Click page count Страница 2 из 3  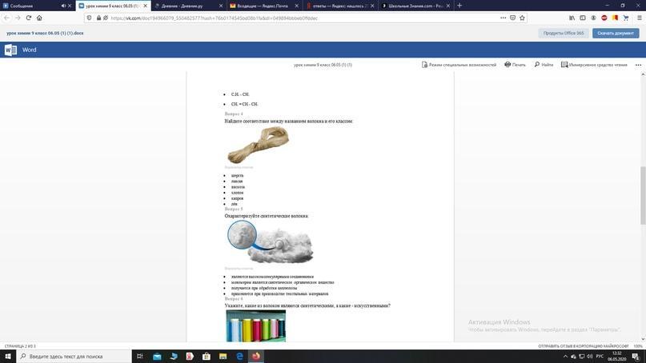click(20, 346)
